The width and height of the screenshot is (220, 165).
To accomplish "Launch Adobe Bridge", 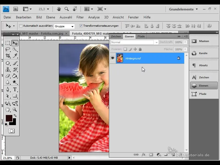I will [16, 9].
